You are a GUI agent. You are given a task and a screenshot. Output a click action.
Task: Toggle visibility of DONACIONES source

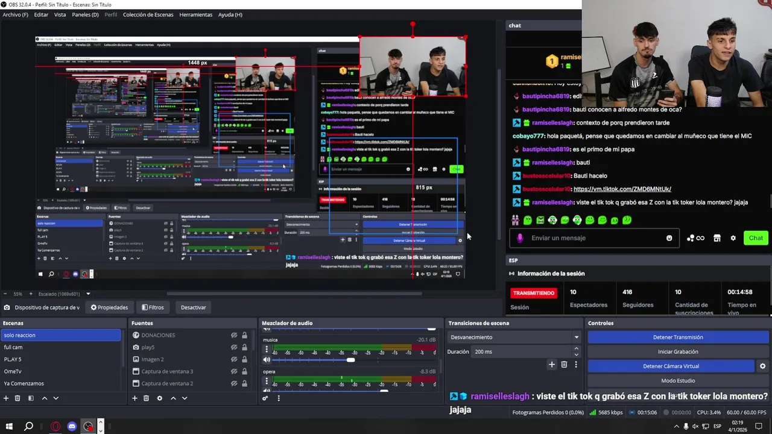click(x=234, y=335)
